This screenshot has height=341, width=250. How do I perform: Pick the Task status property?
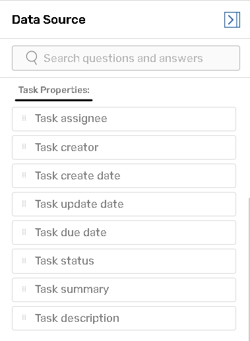(124, 261)
